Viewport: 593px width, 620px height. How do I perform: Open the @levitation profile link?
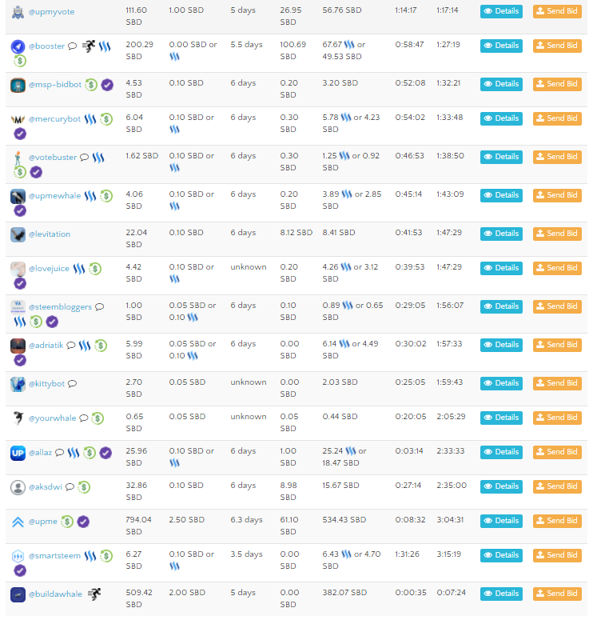(50, 234)
